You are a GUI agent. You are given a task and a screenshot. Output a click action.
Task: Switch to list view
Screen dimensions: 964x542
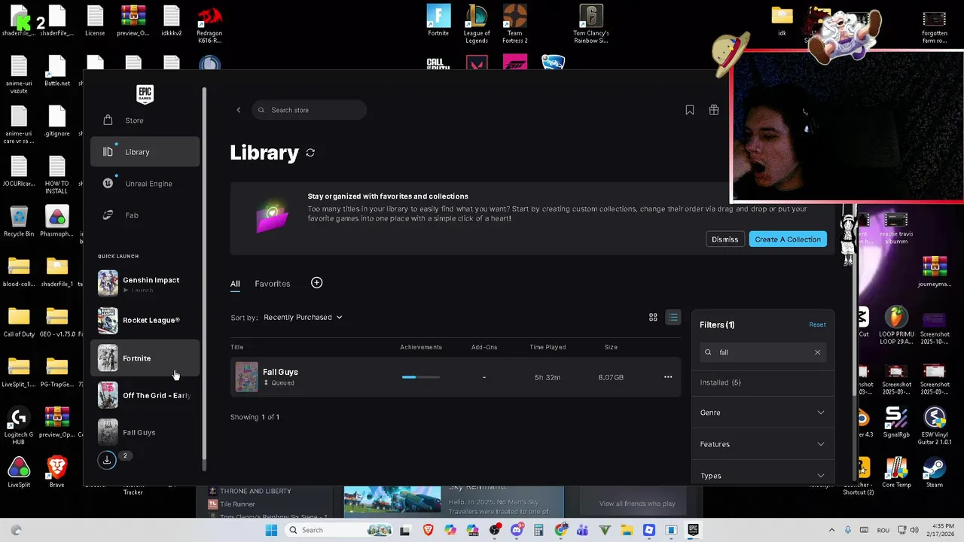(x=673, y=318)
